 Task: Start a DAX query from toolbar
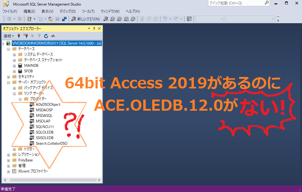(x=133, y=19)
